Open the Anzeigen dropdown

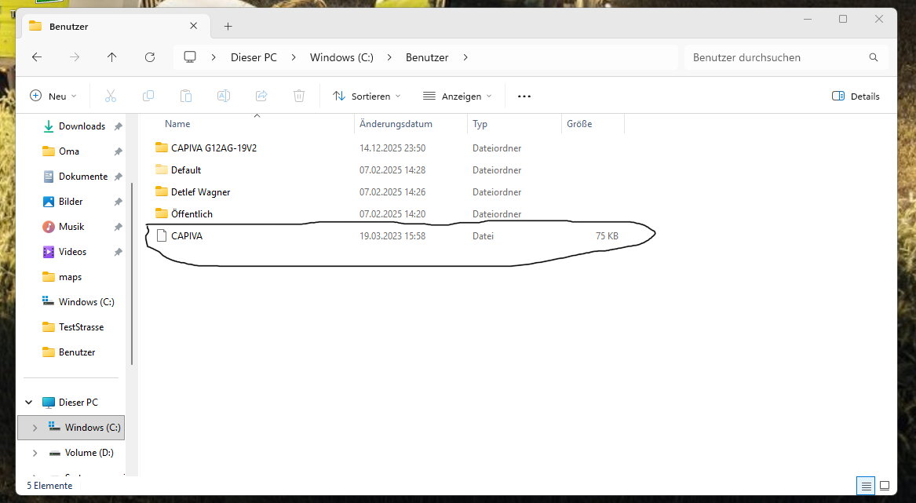coord(457,96)
